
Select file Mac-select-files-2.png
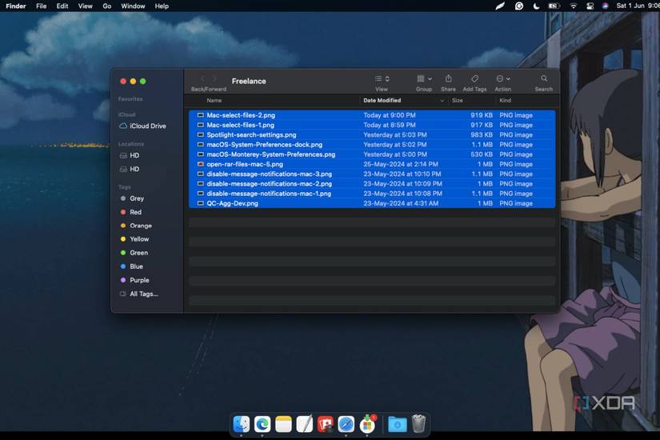tap(372, 115)
